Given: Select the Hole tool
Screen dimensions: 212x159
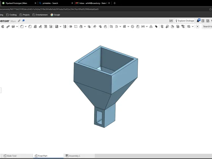Looking at the screenshot, I should [x=51, y=26].
